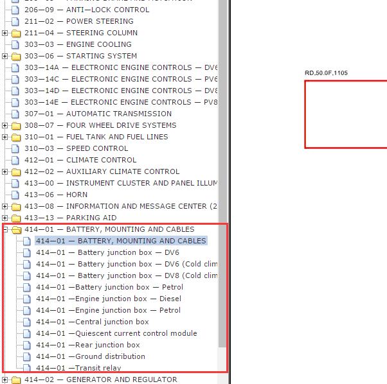
Task: Open 413-00 INSTRUMENT CLUSTER AND PANEL ILLUMINATION
Action: click(x=121, y=184)
